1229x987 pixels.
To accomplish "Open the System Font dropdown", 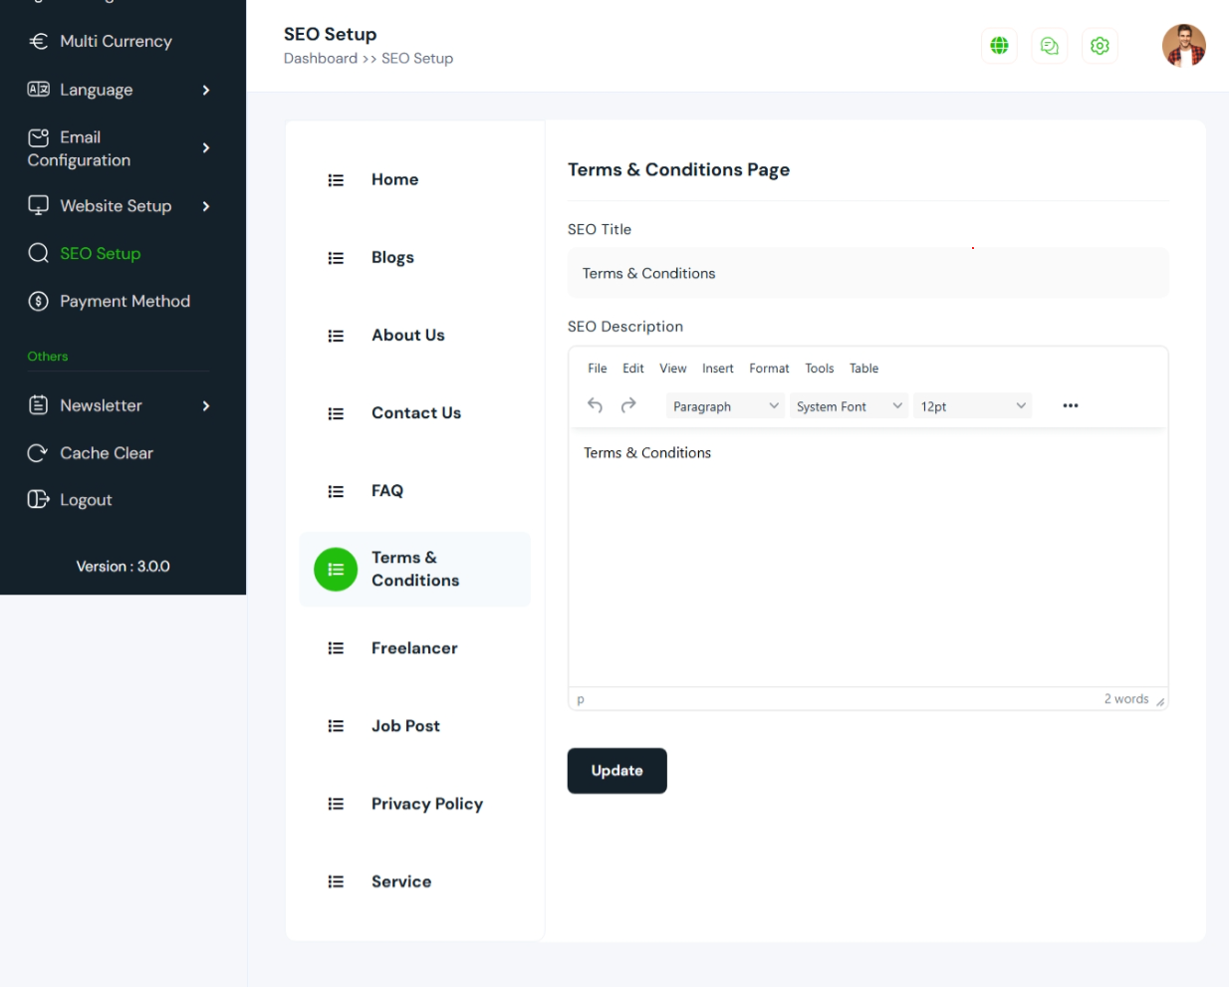I will pyautogui.click(x=849, y=406).
